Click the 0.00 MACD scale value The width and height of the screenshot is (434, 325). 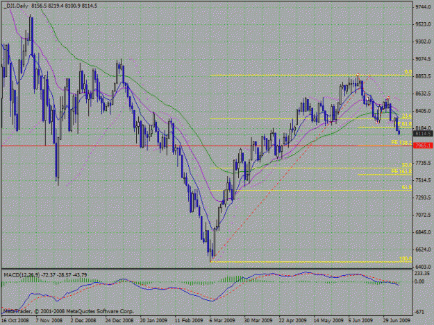[x=419, y=281]
